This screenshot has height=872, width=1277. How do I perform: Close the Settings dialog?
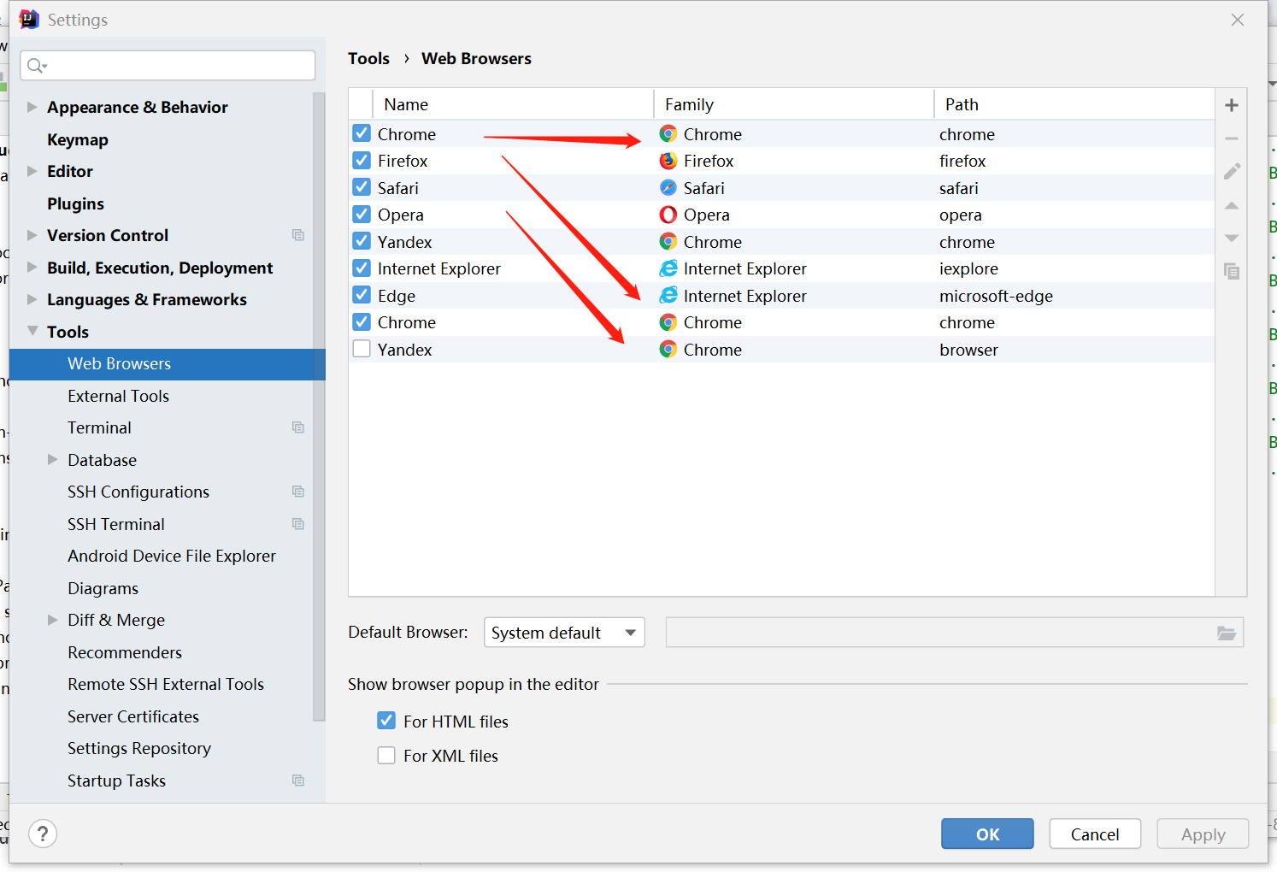(1237, 20)
